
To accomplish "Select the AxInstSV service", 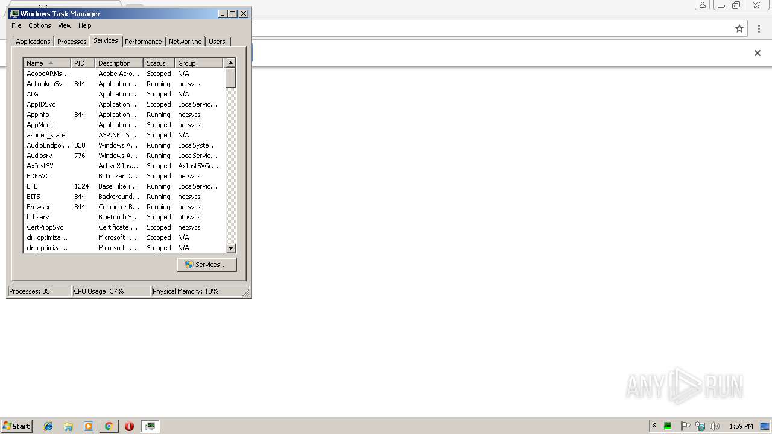I will [124, 166].
